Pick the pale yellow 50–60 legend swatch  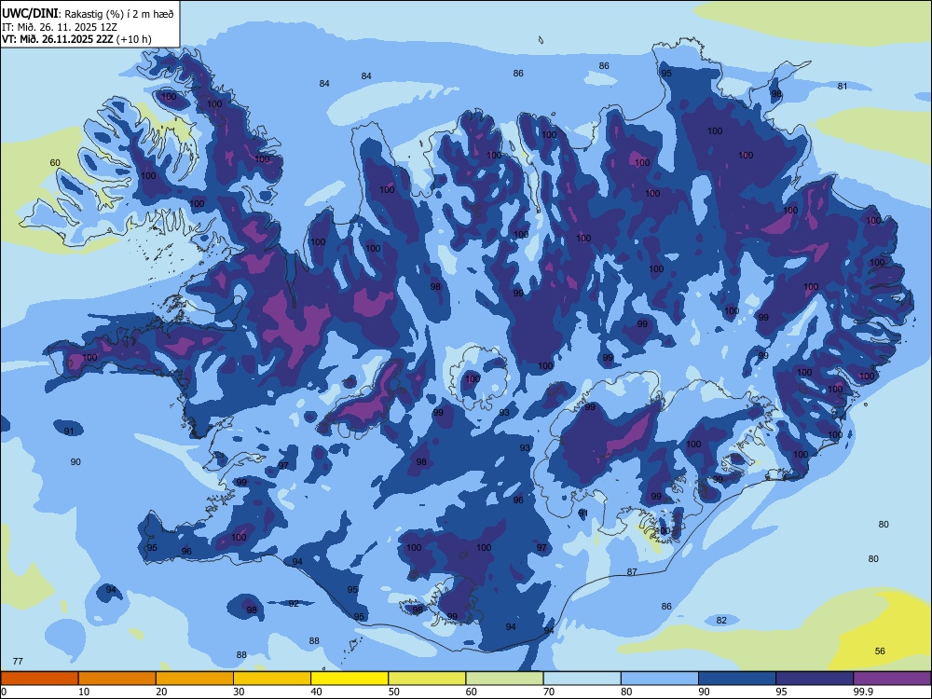(427, 678)
